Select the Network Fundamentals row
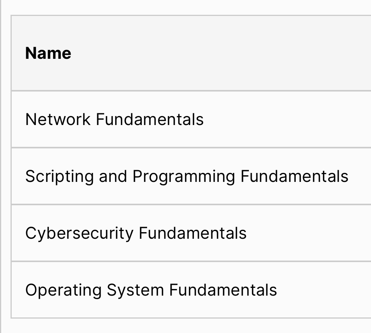 [114, 119]
